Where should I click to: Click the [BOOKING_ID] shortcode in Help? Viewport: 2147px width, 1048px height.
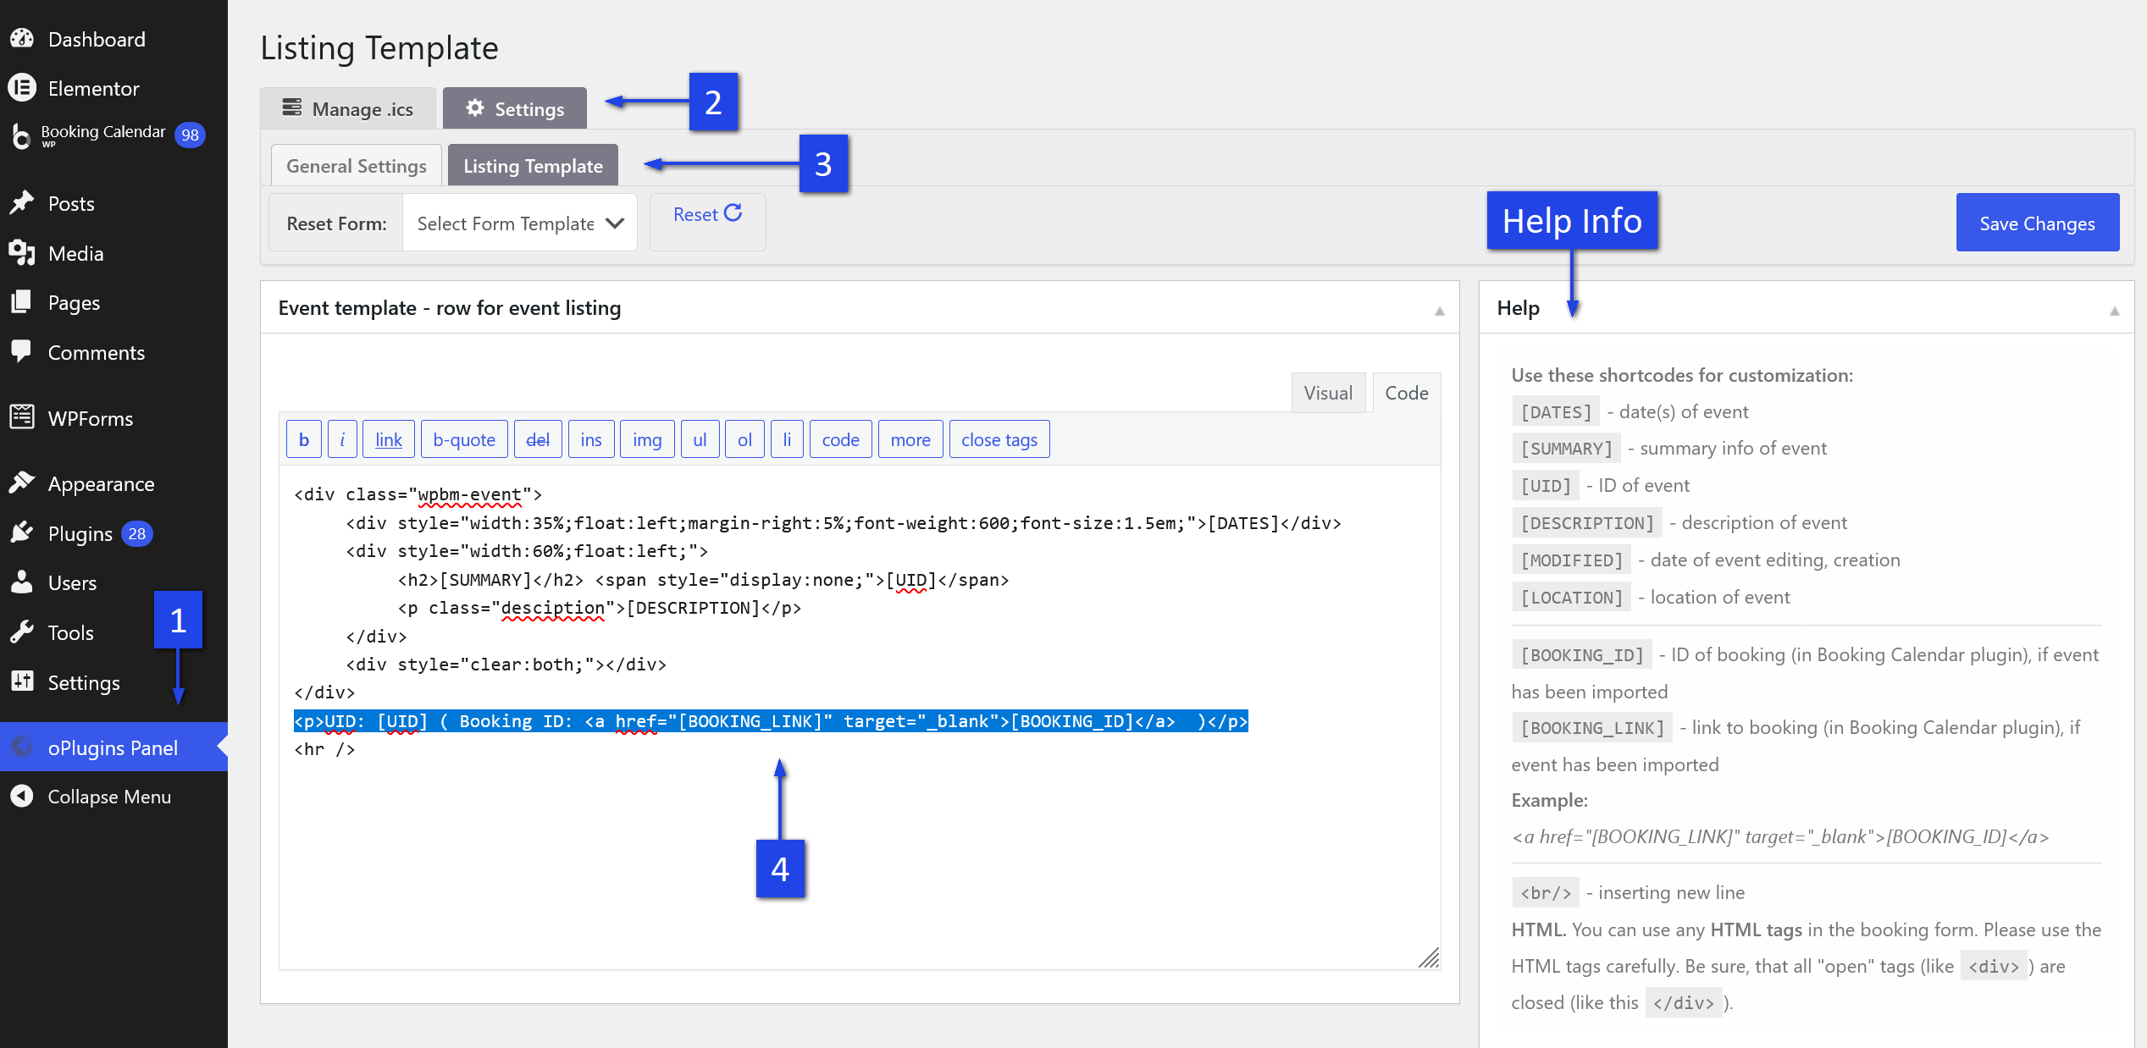pyautogui.click(x=1582, y=654)
